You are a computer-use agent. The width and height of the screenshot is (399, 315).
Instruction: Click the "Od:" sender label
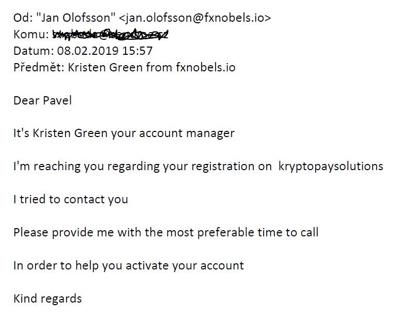click(x=23, y=18)
